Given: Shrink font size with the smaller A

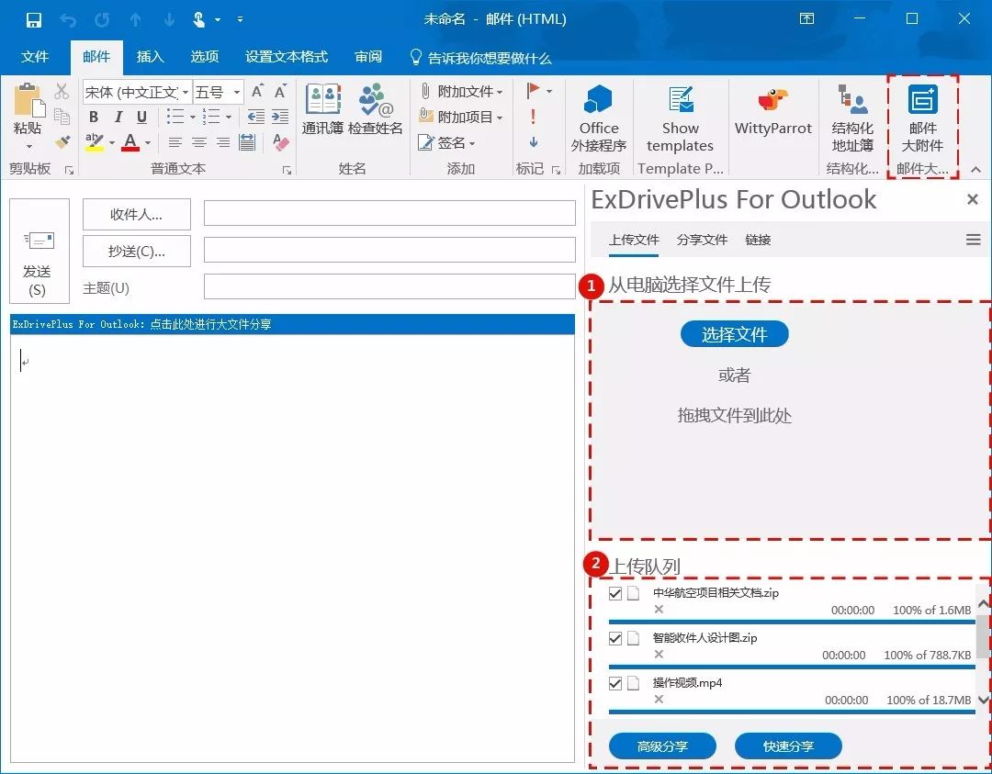Looking at the screenshot, I should click(x=280, y=92).
